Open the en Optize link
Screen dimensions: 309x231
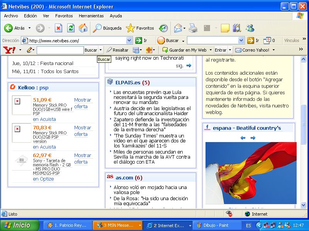click(43, 179)
